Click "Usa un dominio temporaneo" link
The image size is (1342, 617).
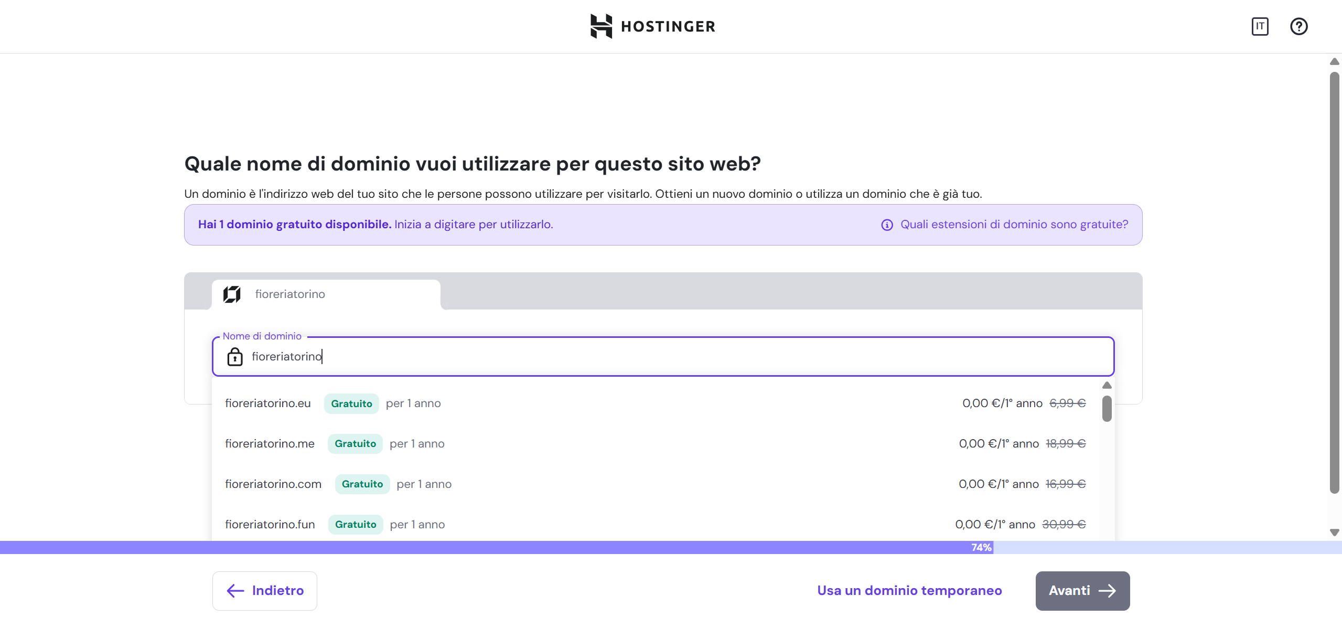click(909, 591)
